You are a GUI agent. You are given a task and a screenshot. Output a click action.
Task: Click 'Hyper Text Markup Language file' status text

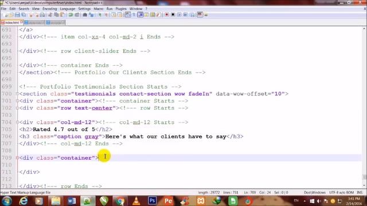[25, 192]
